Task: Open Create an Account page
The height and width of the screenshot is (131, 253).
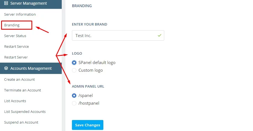Action: click(19, 79)
